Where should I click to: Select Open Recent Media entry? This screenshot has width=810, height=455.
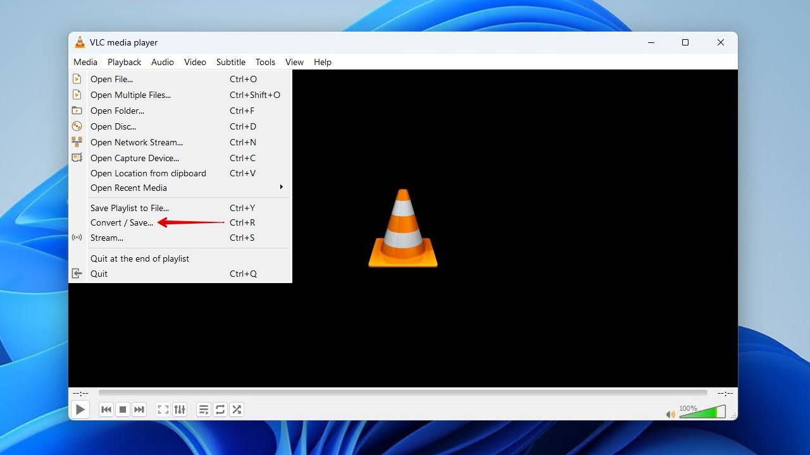(x=180, y=188)
